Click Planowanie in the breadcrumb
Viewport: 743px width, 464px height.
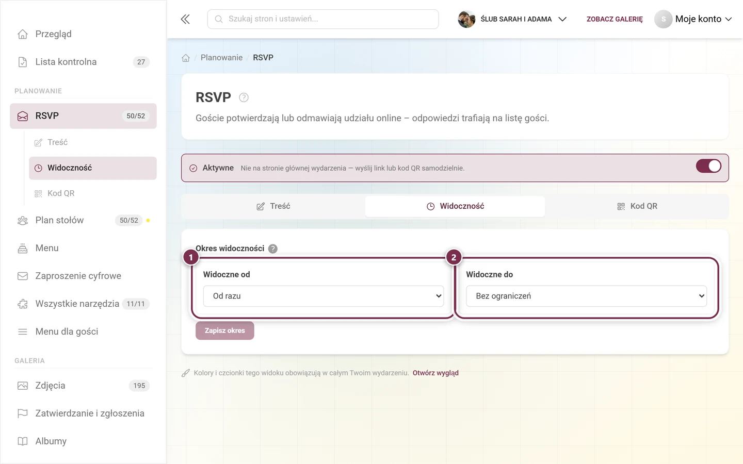[x=221, y=58]
